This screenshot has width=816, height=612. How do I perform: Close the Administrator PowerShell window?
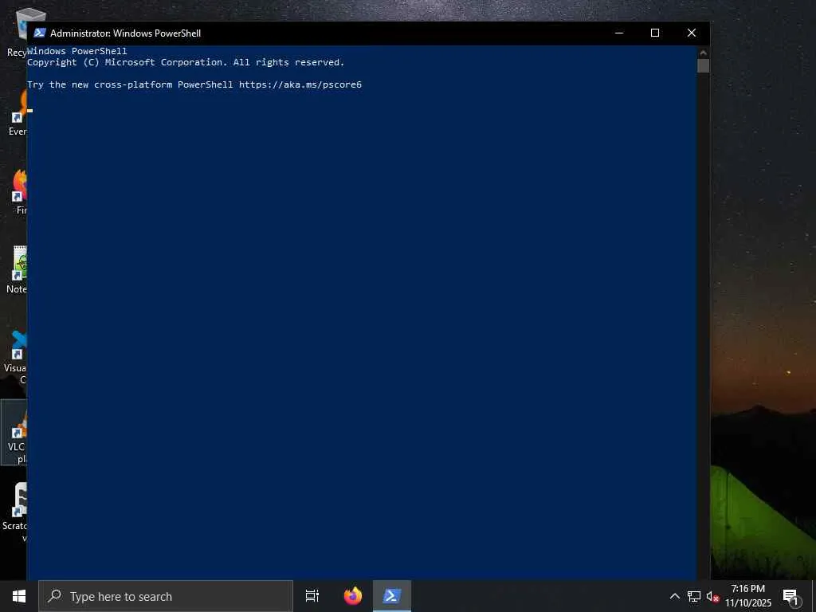click(x=692, y=33)
